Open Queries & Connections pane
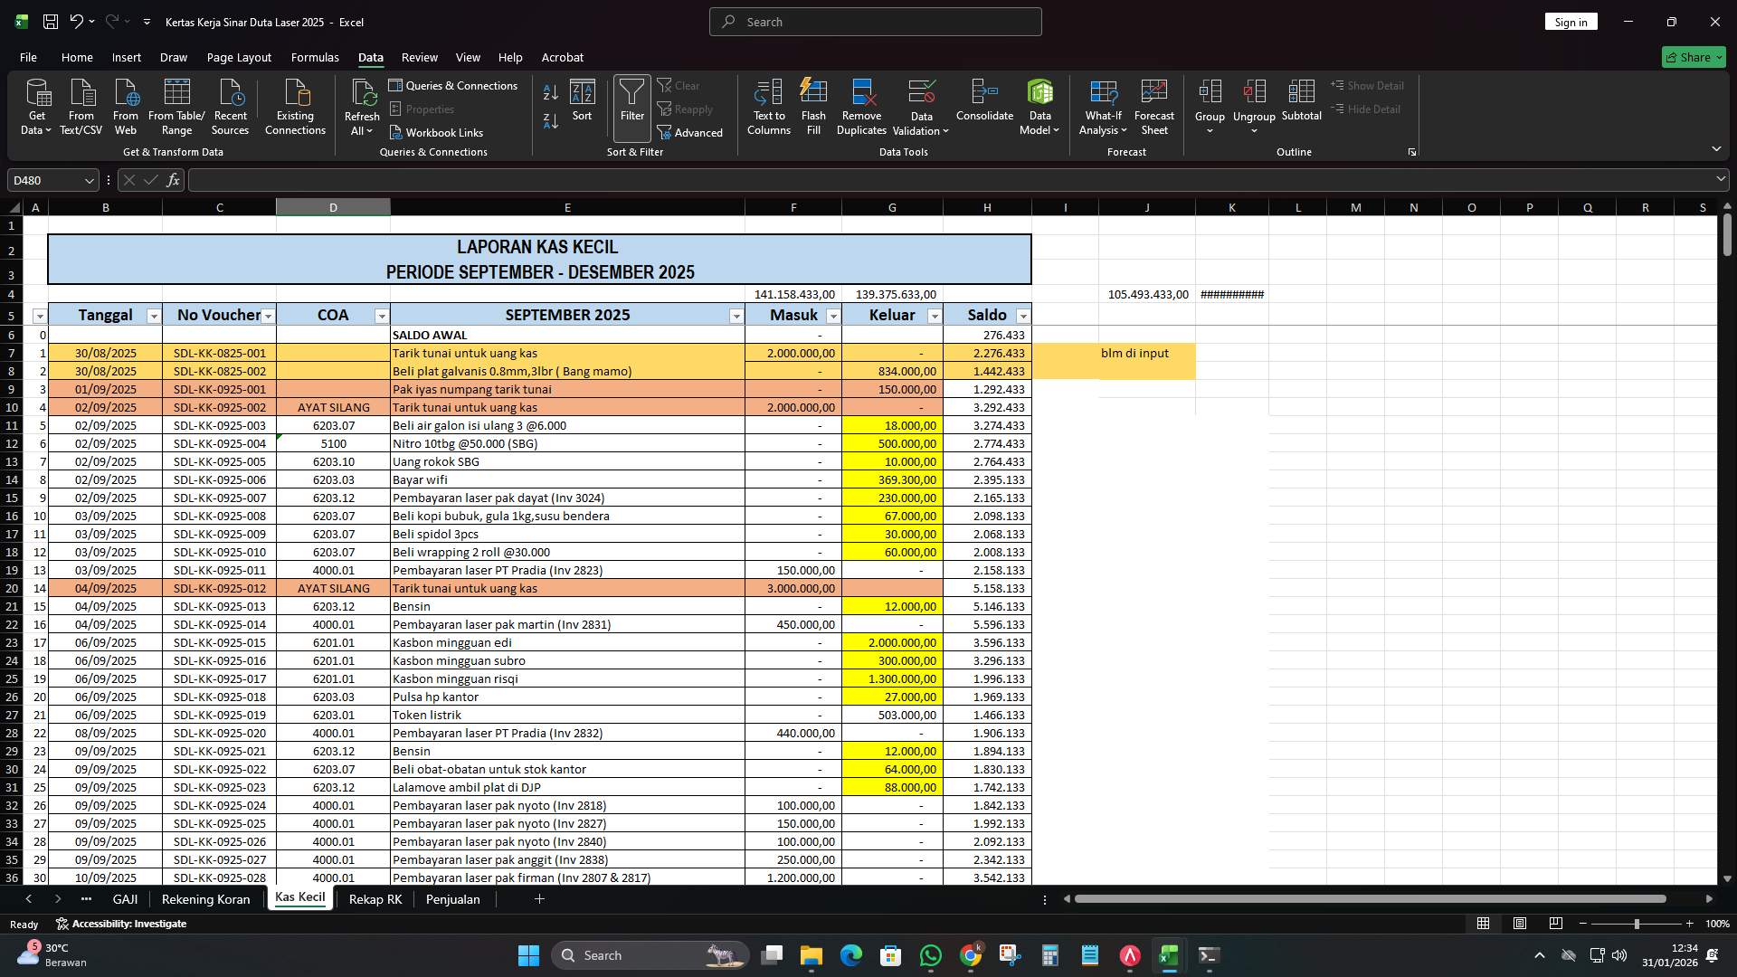Viewport: 1737px width, 977px height. point(454,85)
